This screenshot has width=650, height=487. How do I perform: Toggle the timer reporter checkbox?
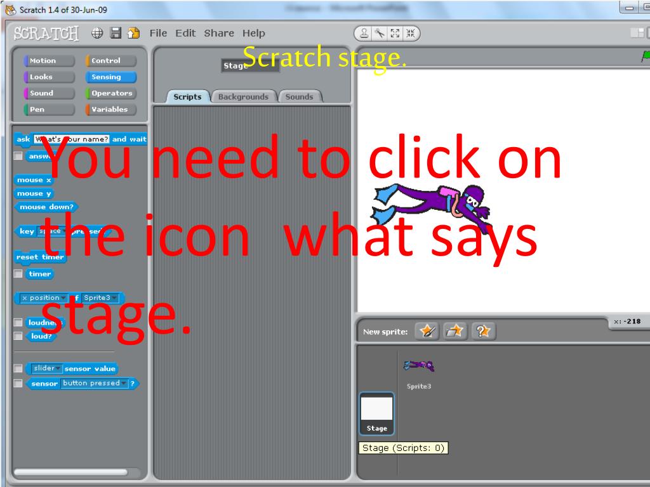pyautogui.click(x=18, y=274)
